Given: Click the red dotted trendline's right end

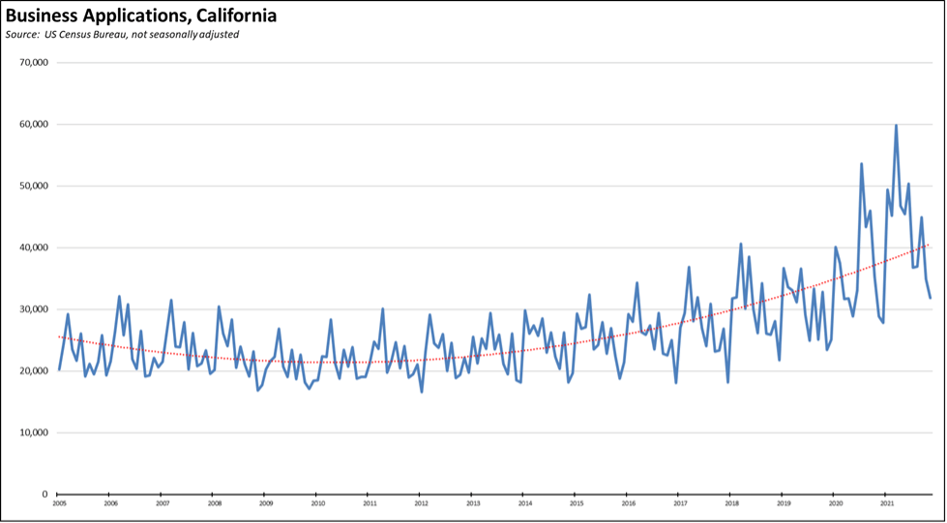Looking at the screenshot, I should point(930,245).
